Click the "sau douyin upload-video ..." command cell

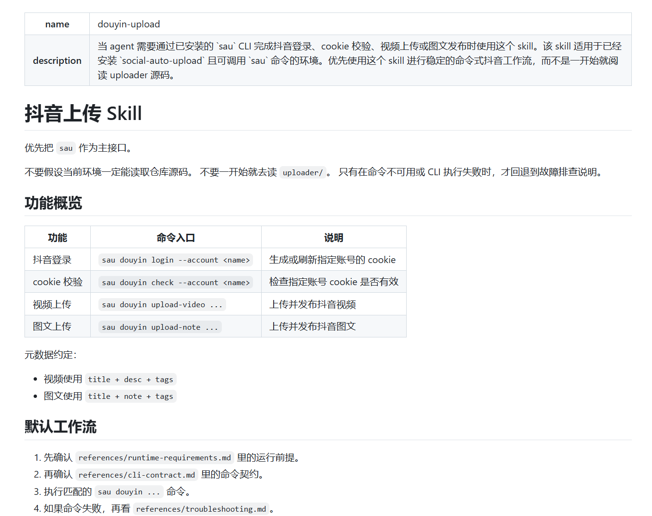162,305
